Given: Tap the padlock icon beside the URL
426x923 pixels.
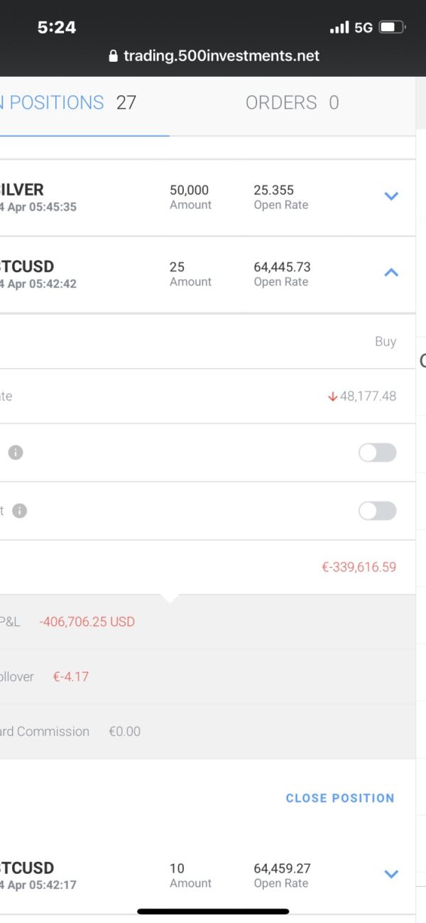Looking at the screenshot, I should pos(113,56).
